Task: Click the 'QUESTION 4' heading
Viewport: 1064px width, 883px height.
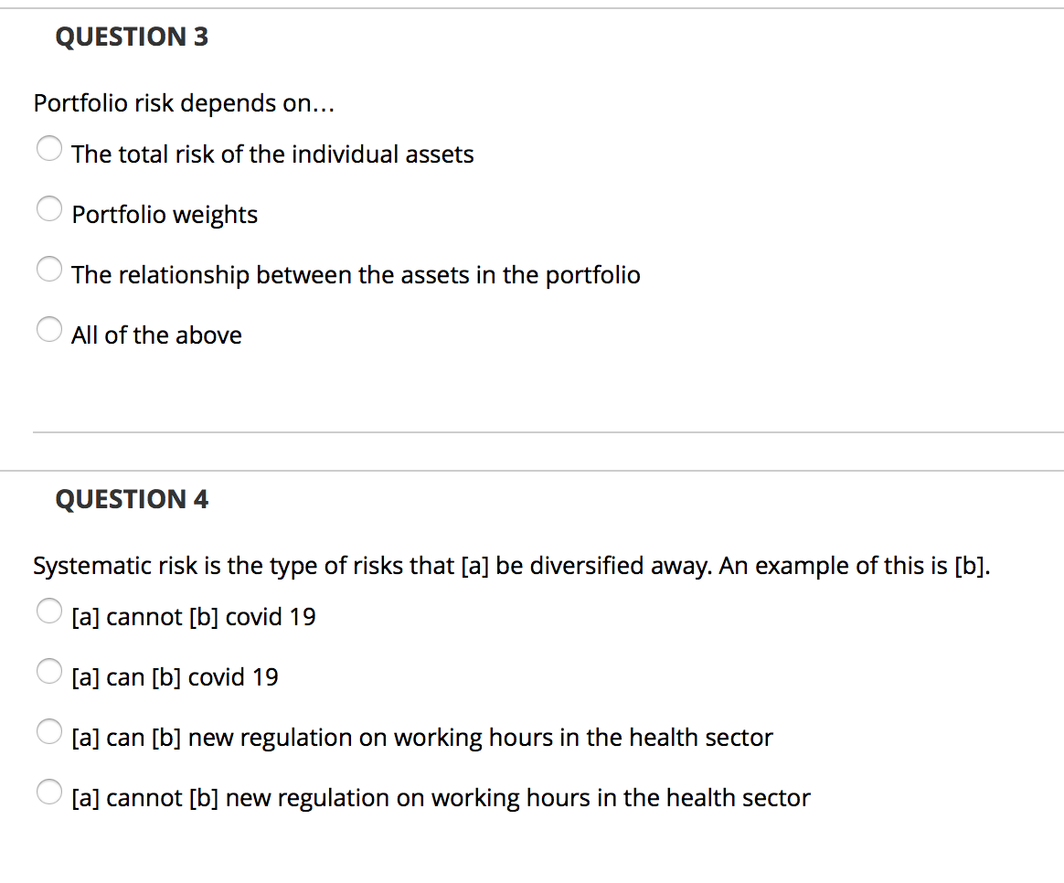Action: 132,499
